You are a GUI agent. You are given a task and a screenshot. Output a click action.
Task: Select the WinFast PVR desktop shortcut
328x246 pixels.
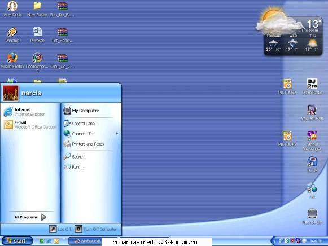312,112
